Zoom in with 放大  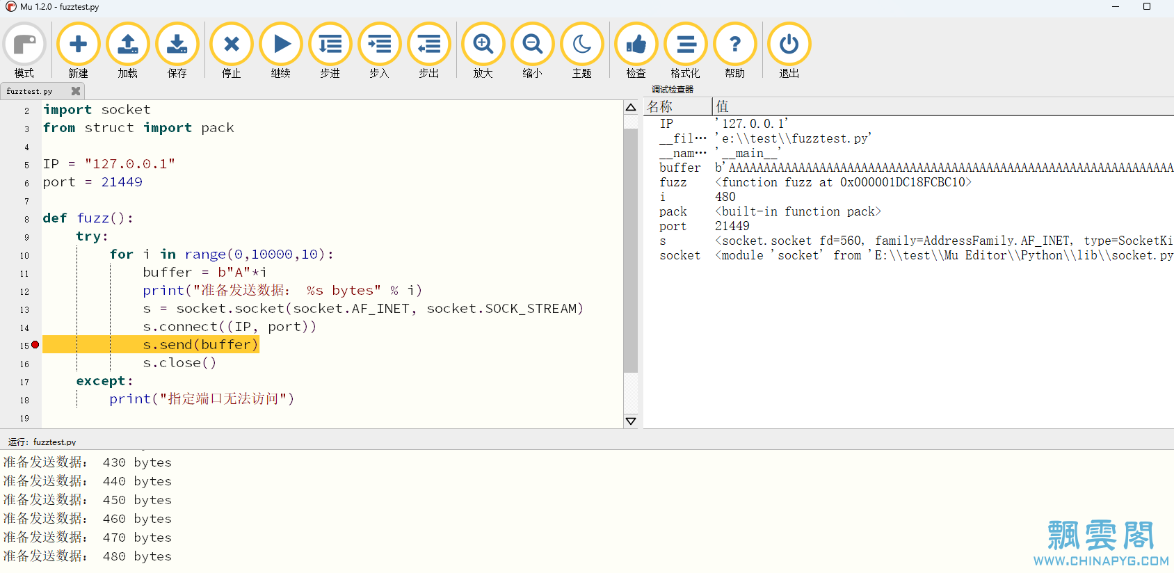click(483, 50)
